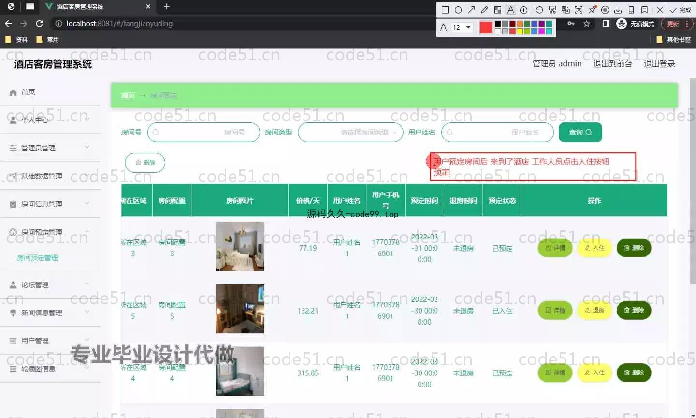Select the pencil drawing tool
Image resolution: width=696 pixels, height=418 pixels.
click(x=484, y=10)
